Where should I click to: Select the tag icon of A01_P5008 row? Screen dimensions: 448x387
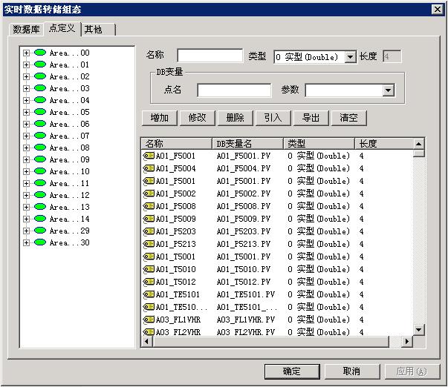(149, 206)
